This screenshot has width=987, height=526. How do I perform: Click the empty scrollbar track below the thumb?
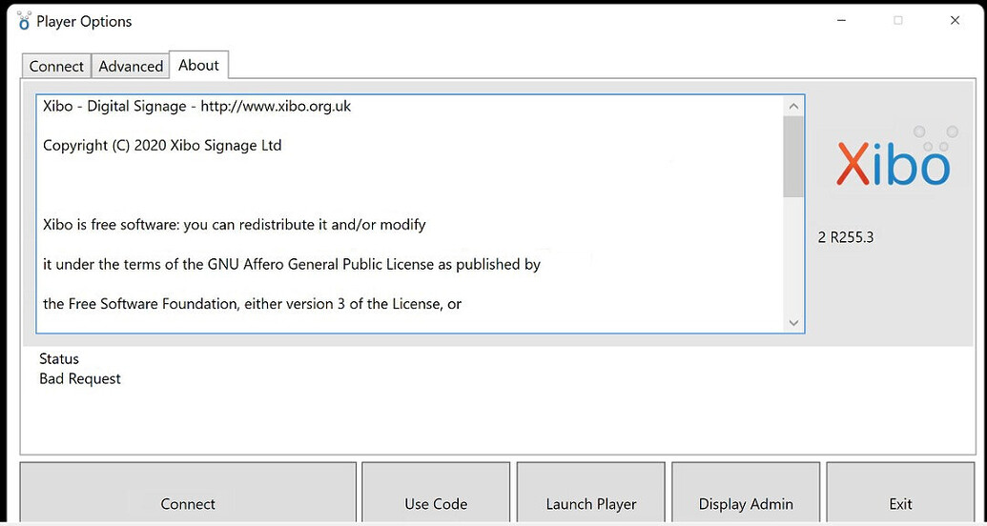click(x=793, y=257)
